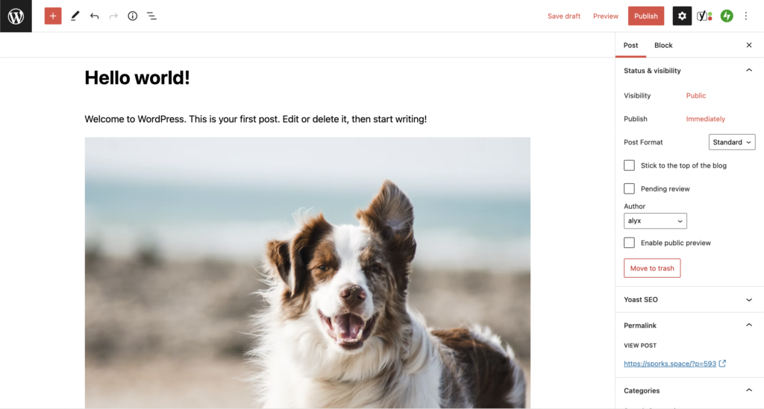Open the Yoast SEO toolbar icon

point(704,16)
